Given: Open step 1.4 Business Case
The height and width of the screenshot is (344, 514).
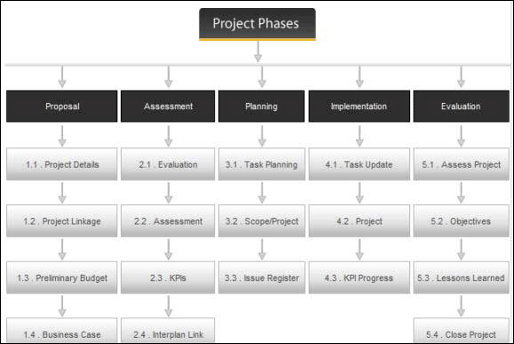Looking at the screenshot, I should click(x=61, y=331).
